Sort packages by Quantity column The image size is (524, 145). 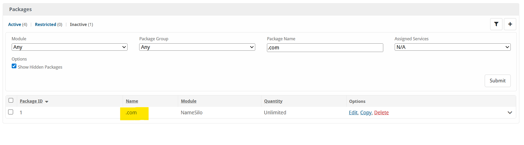[273, 101]
